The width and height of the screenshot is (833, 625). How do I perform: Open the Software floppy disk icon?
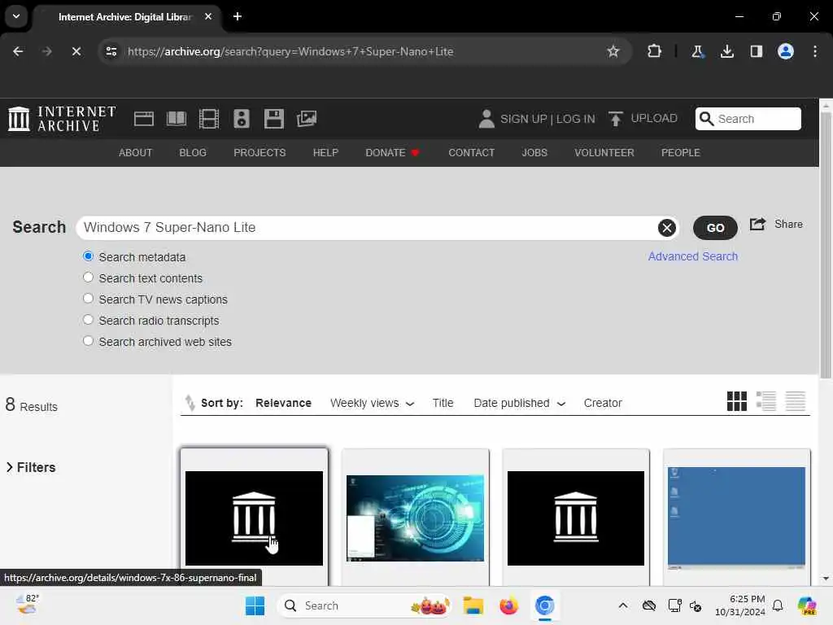274,119
